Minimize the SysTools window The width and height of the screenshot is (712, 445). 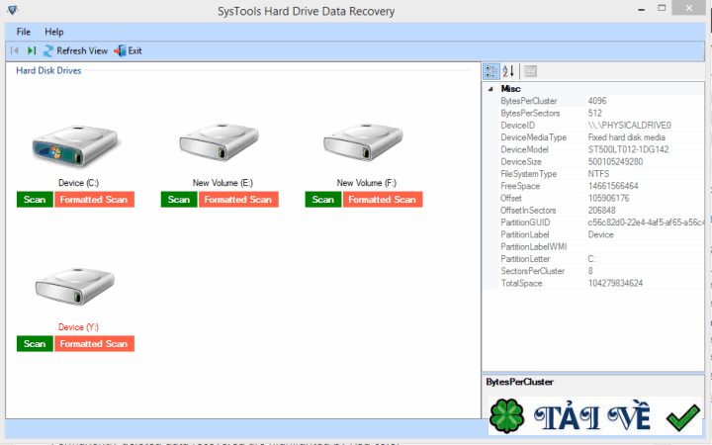coord(641,9)
